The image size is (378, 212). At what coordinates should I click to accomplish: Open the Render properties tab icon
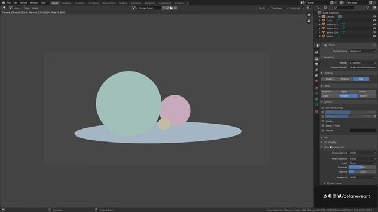tap(317, 59)
